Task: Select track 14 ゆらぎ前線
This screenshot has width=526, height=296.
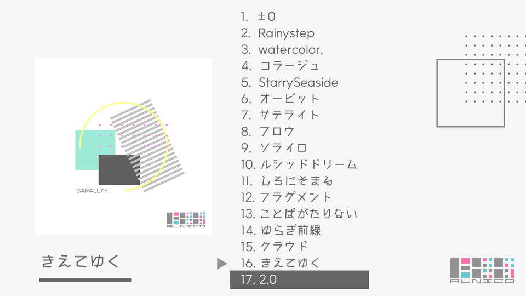Action: pos(281,230)
